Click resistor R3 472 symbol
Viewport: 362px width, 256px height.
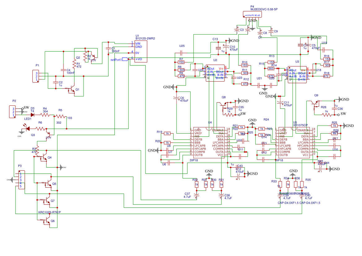(x=38, y=151)
